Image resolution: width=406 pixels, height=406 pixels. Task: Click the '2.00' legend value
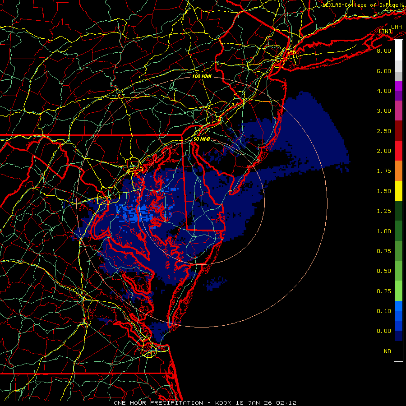pos(384,151)
